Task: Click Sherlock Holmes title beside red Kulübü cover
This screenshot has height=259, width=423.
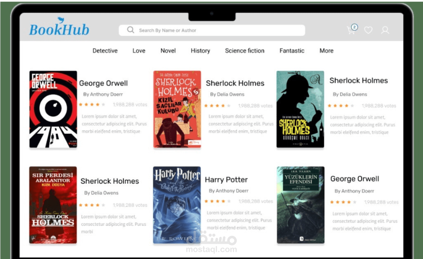Action: (235, 83)
